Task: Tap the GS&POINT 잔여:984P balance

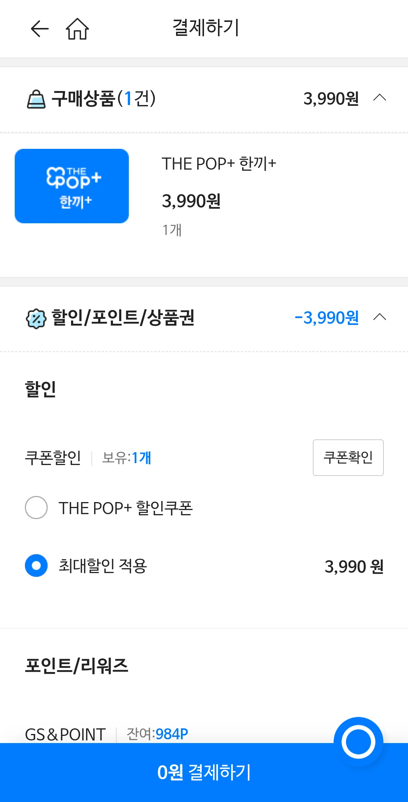Action: coord(157,734)
